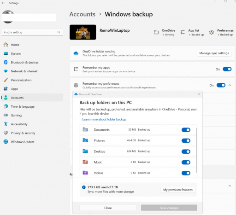
Task: Select Privacy & security
Action: [x=32, y=133]
